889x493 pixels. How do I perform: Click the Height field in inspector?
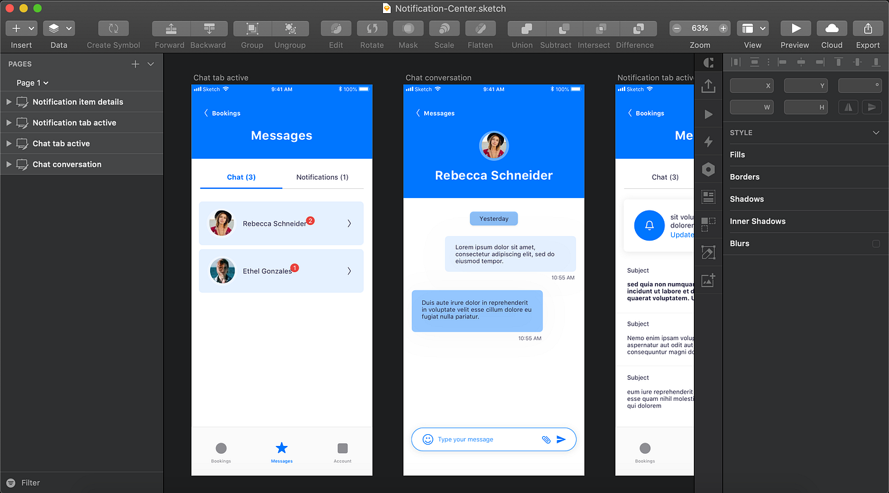[x=806, y=107]
